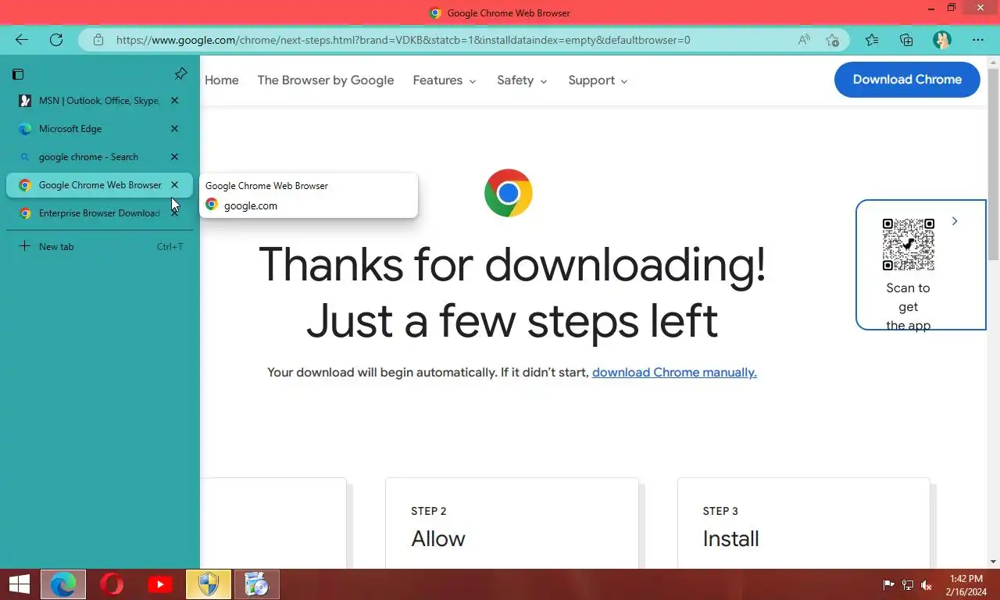This screenshot has width=1000, height=600.
Task: Switch to MSN Outlook, Office, Skype tab
Action: 99,101
